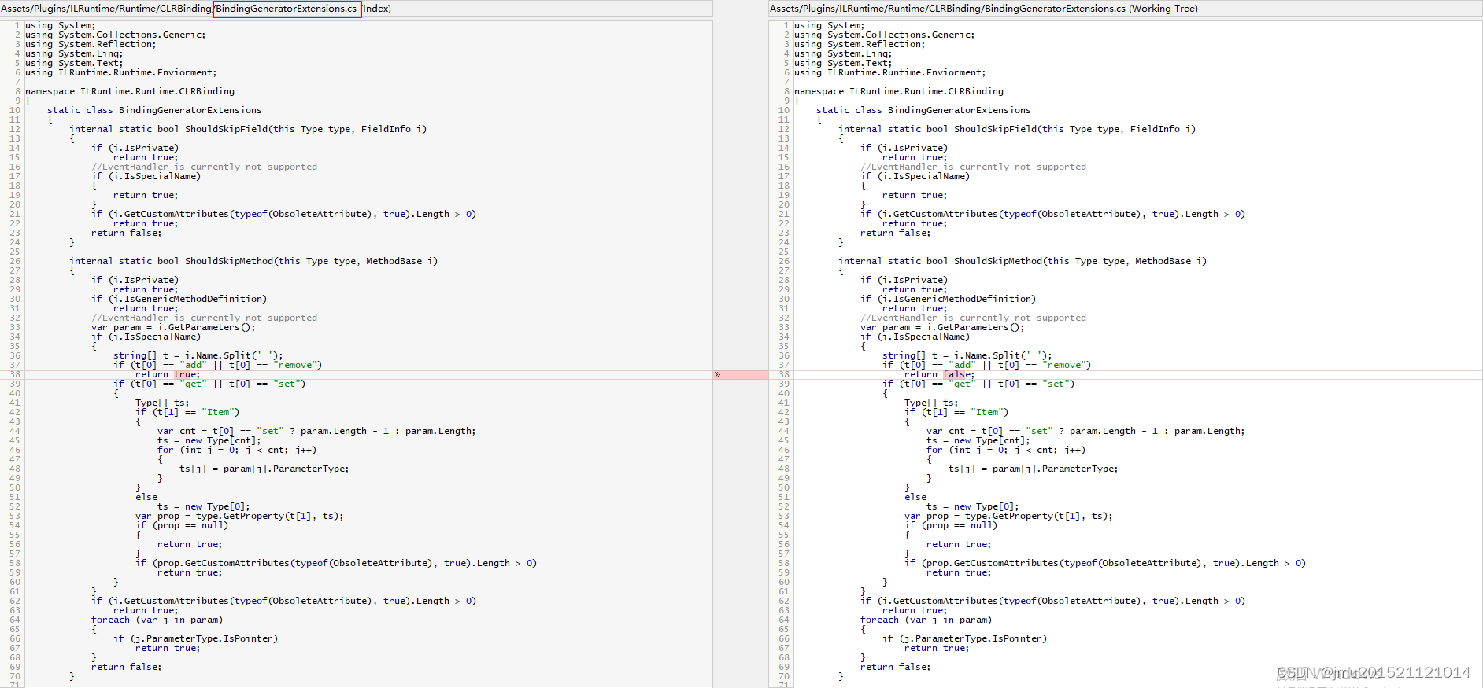Click line number 1 in left pane gutter
The image size is (1483, 688).
(17, 25)
